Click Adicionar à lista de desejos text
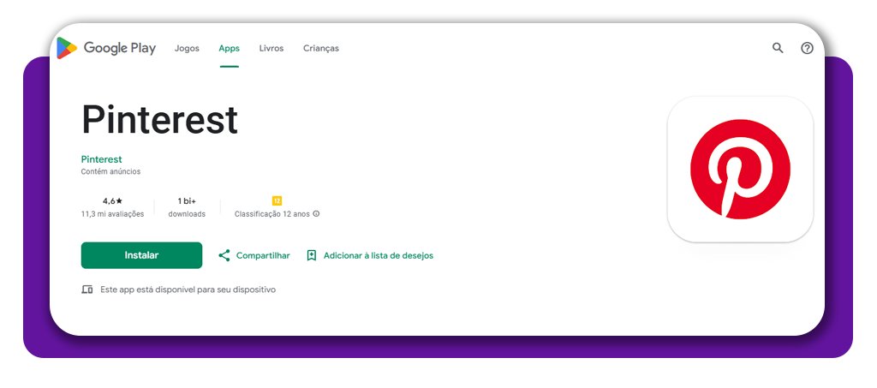877x388 pixels. pos(378,255)
